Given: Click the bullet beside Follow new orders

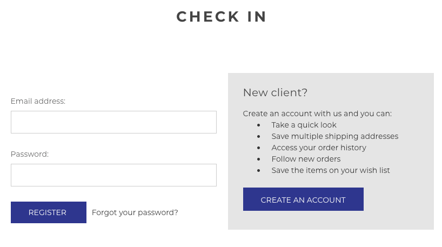Looking at the screenshot, I should click(x=259, y=159).
